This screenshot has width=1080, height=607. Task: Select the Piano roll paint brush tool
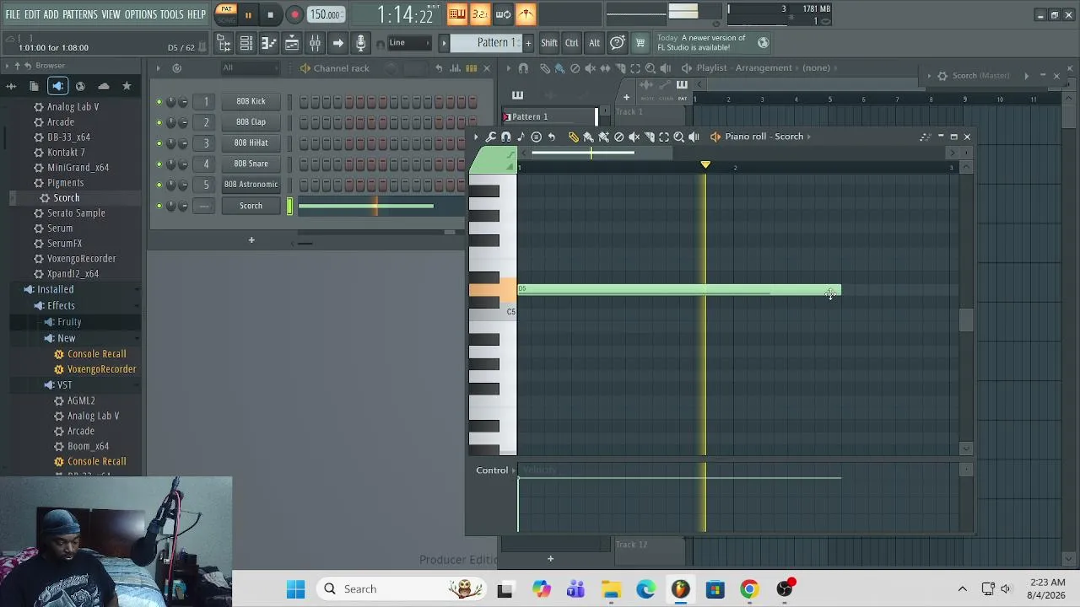click(589, 137)
